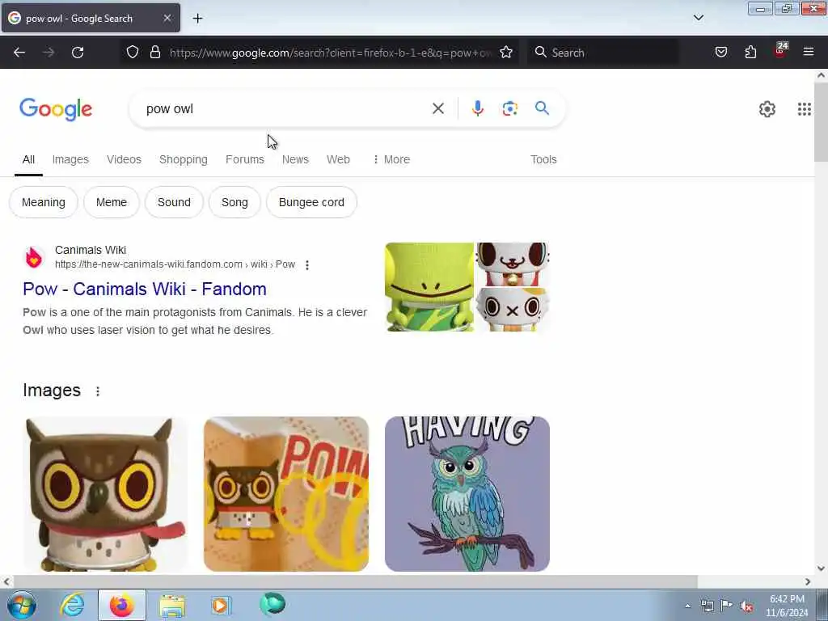Open Canimals wiki URL breadcrumb
The image size is (828, 621).
[175, 264]
